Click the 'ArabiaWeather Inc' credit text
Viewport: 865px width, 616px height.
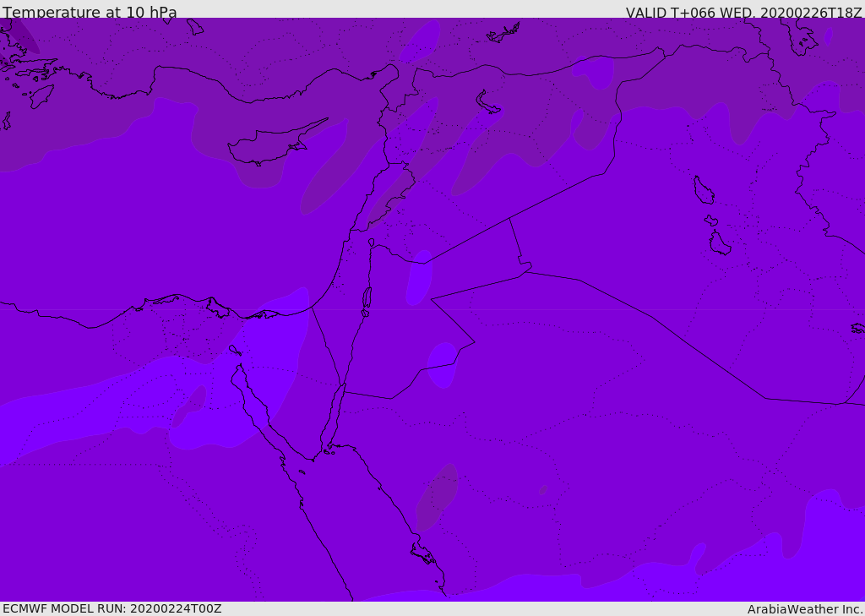click(x=804, y=609)
